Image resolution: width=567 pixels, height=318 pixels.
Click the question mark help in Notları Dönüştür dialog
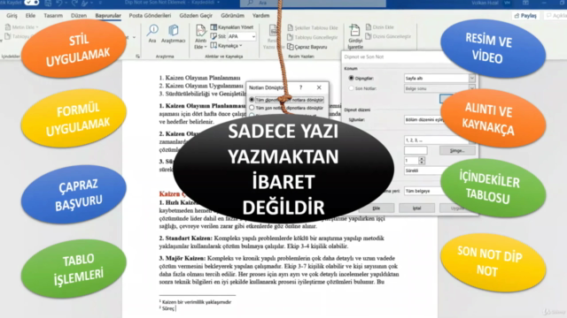coord(300,87)
